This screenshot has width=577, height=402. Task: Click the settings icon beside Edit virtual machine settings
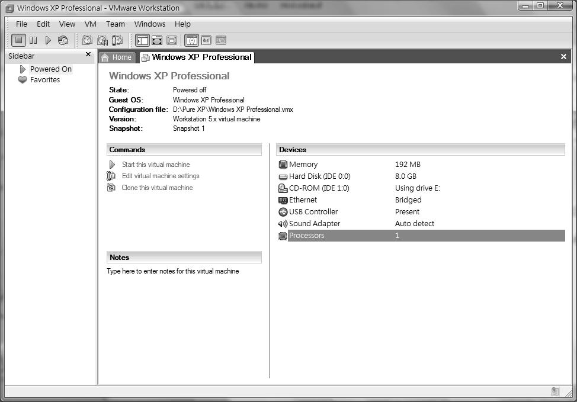coord(111,176)
